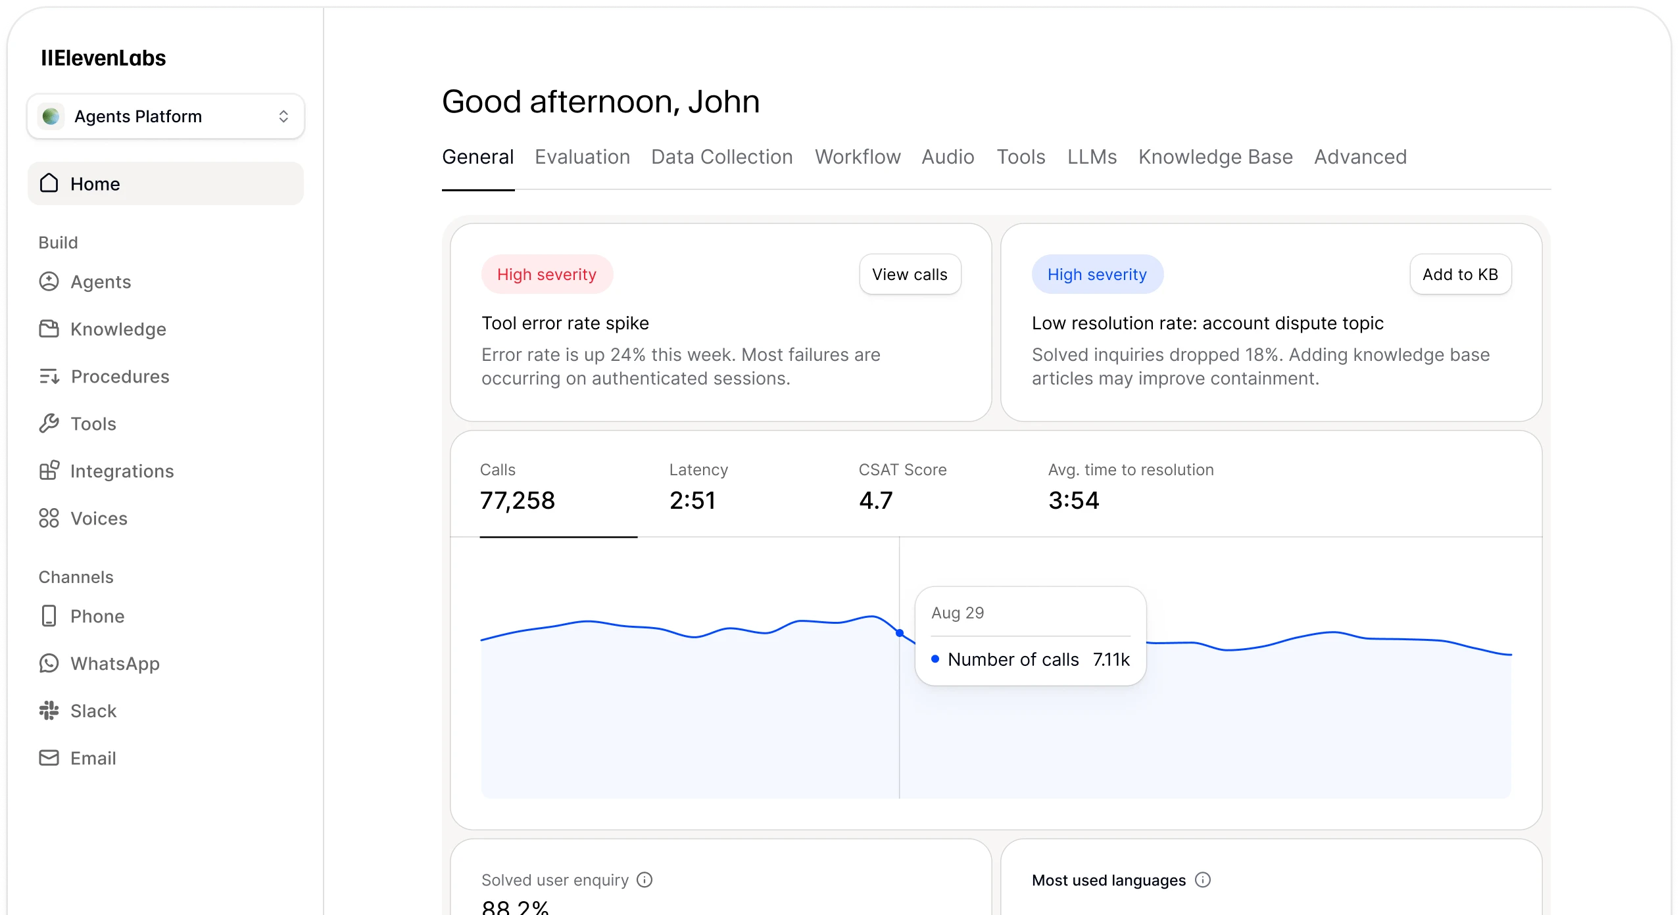The image size is (1679, 915).
Task: Open the WhatsApp channel
Action: coord(166,663)
